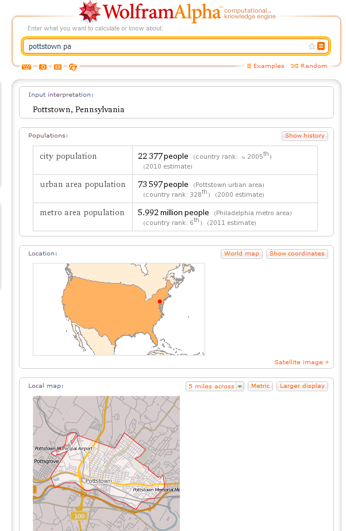Open the file upload folder icon

click(73, 67)
